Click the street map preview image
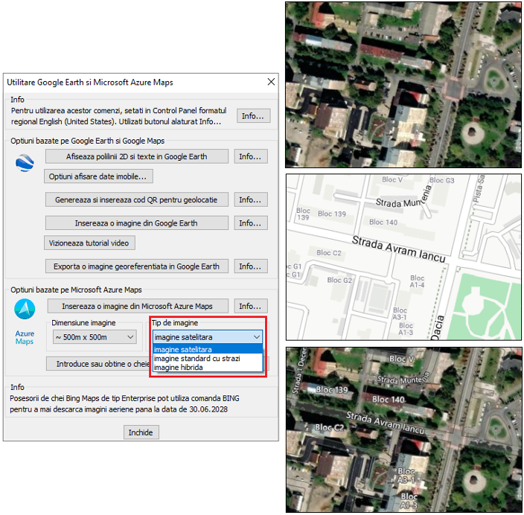The image size is (524, 515). pos(403,257)
